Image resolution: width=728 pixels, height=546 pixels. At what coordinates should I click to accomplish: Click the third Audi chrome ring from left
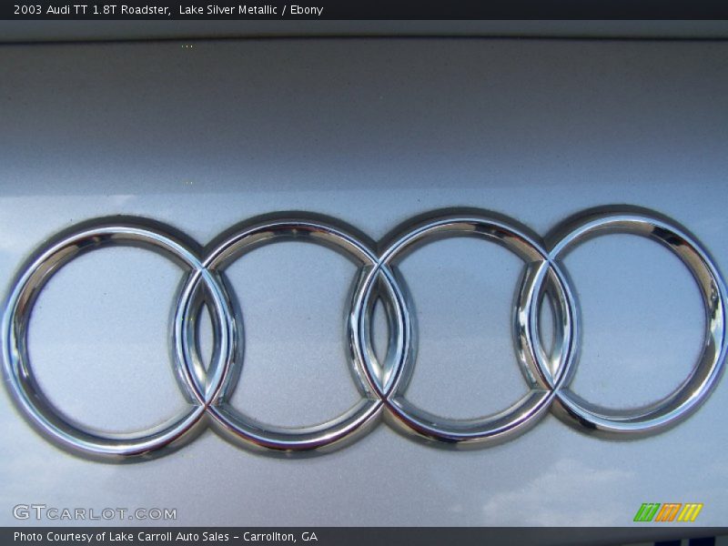click(464, 224)
